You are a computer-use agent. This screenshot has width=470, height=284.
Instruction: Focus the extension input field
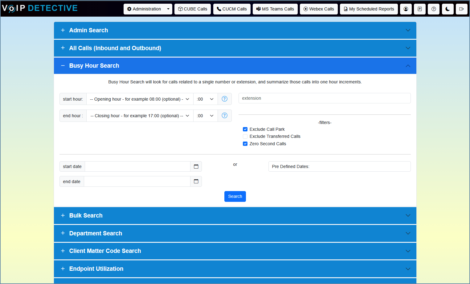(x=325, y=98)
